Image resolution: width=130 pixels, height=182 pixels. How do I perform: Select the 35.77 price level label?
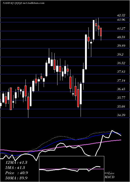(121, 98)
